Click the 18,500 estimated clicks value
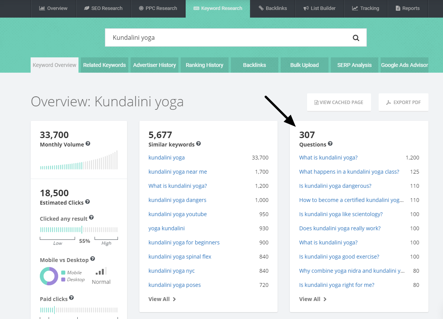The width and height of the screenshot is (443, 319). (x=54, y=193)
